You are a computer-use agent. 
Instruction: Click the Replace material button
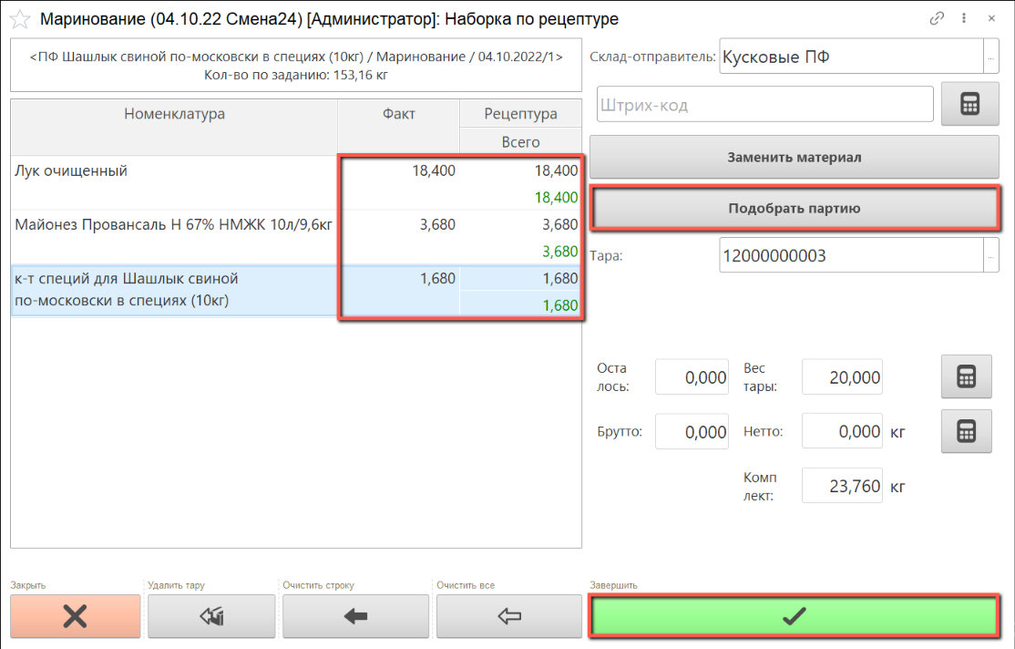point(794,157)
